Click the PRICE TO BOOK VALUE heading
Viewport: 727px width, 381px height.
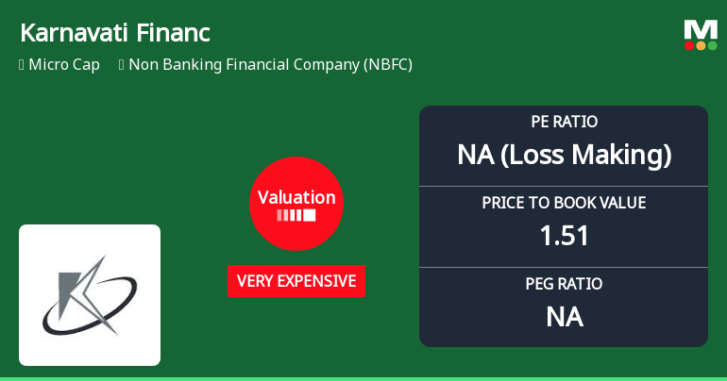(x=564, y=203)
